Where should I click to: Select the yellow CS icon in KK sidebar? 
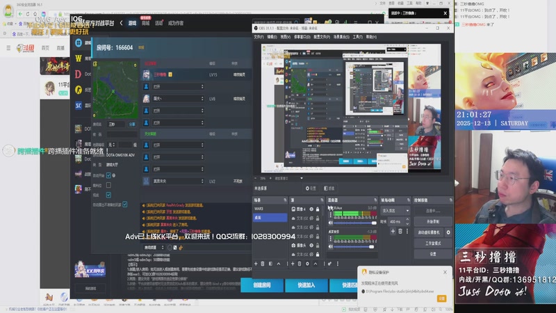coord(79,90)
